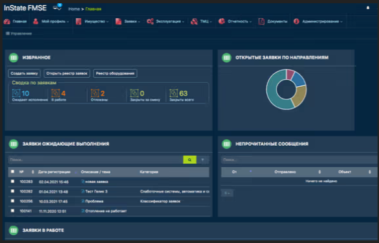Expand the Отчетность dropdown menu
The image size is (379, 243).
pyautogui.click(x=251, y=21)
